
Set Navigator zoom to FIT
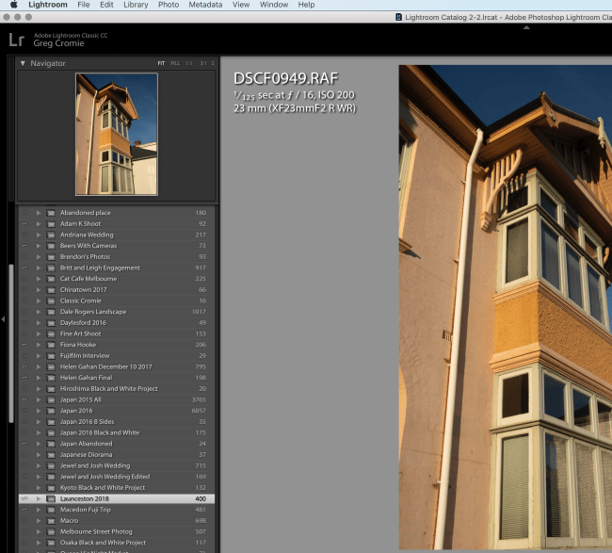point(161,63)
